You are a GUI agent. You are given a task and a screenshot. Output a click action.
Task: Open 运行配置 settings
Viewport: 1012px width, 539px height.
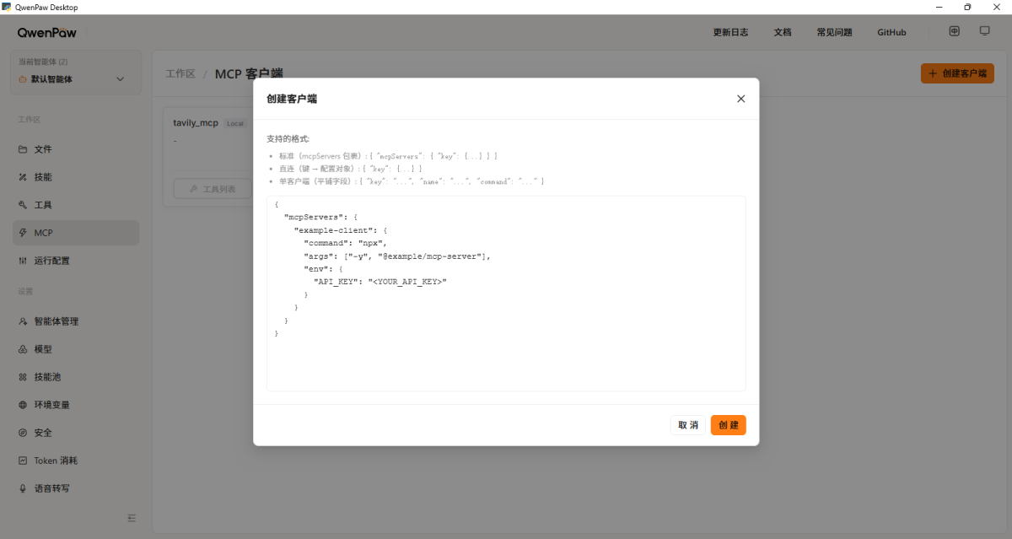[51, 261]
